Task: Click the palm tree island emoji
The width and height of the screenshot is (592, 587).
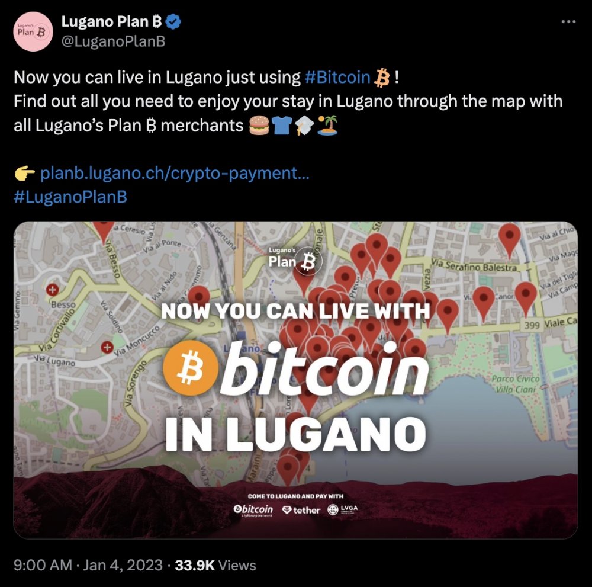Action: click(327, 125)
